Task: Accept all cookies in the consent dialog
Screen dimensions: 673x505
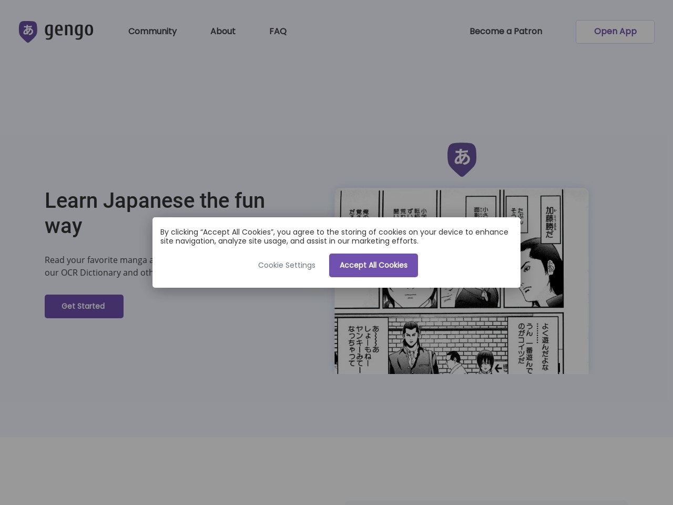Action: click(373, 265)
